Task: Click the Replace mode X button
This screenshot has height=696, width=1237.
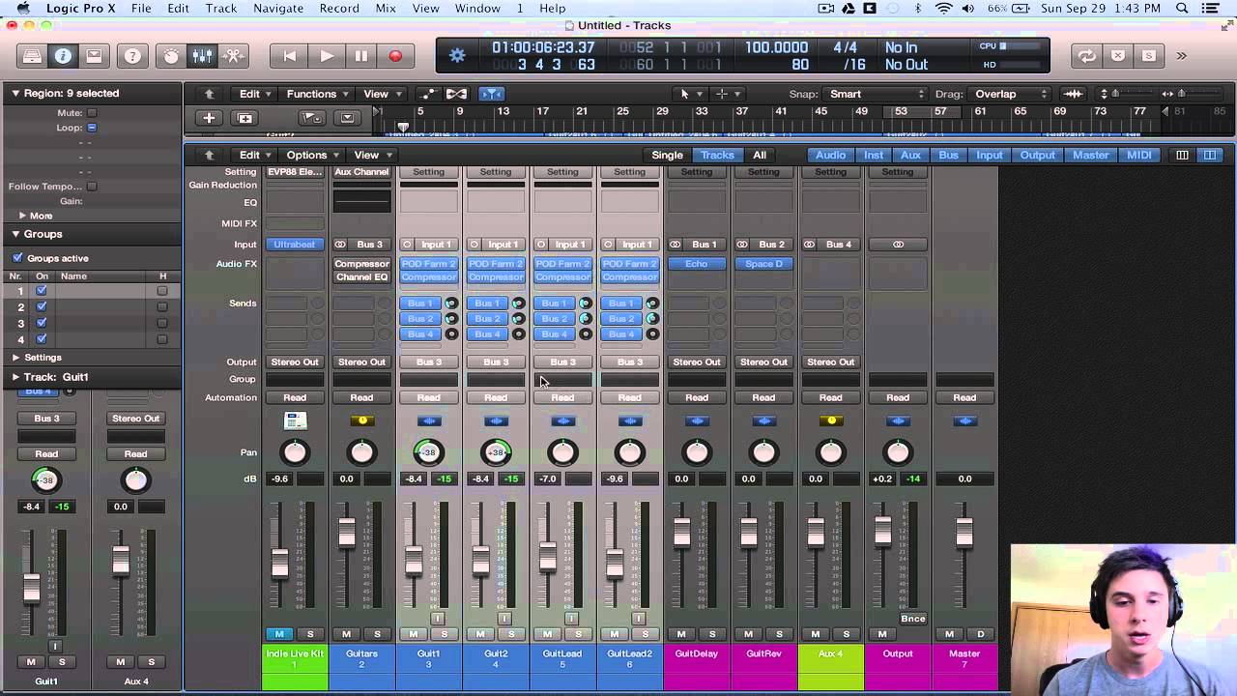Action: click(x=1118, y=56)
